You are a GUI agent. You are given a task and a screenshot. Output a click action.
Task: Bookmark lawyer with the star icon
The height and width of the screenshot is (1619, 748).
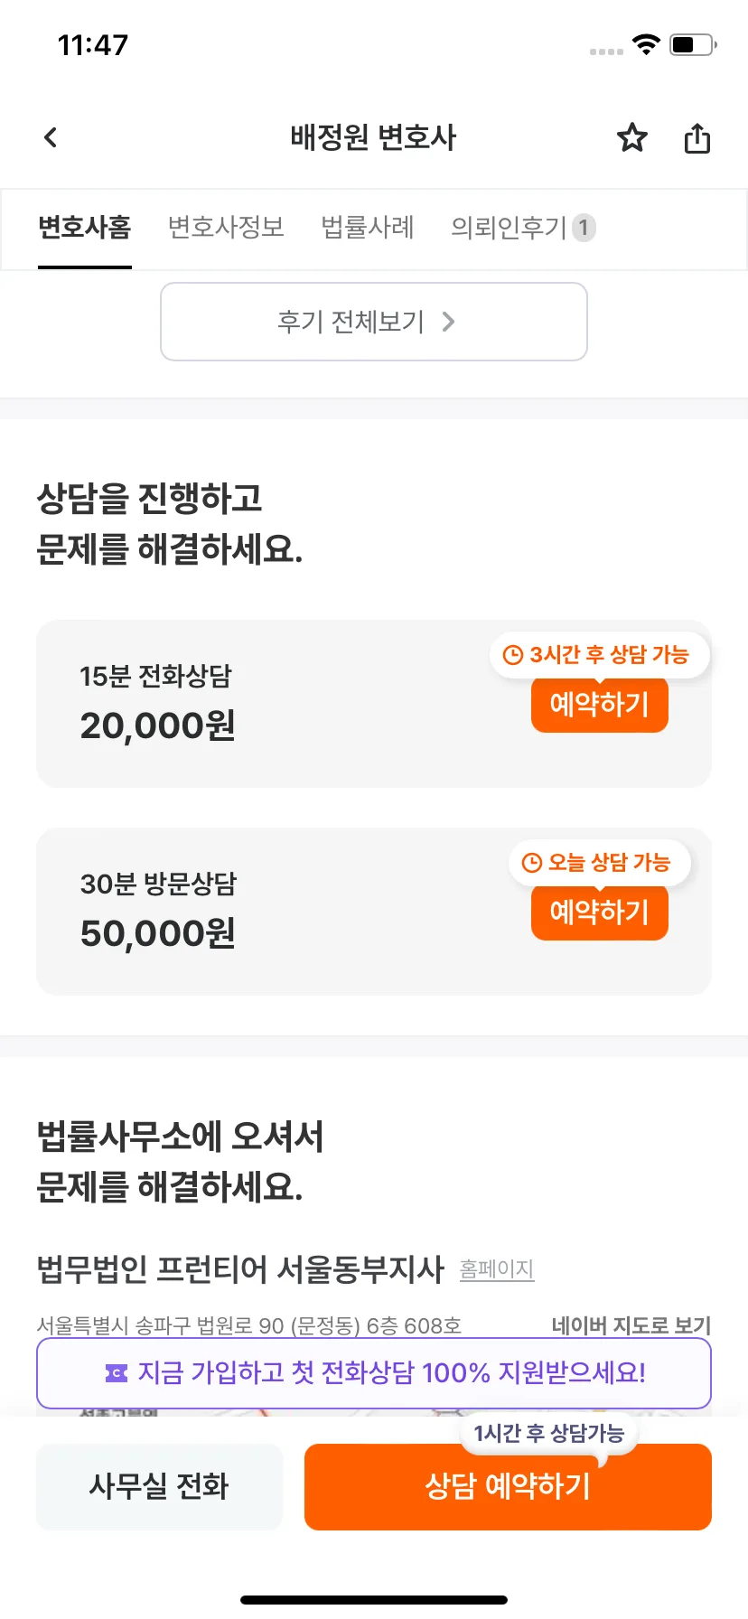(632, 137)
